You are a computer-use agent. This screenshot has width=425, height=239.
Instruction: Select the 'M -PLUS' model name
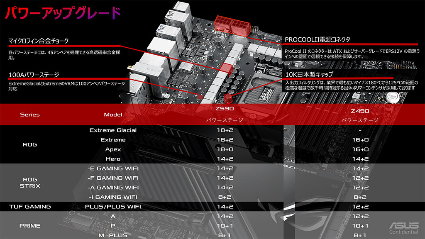pos(113,235)
